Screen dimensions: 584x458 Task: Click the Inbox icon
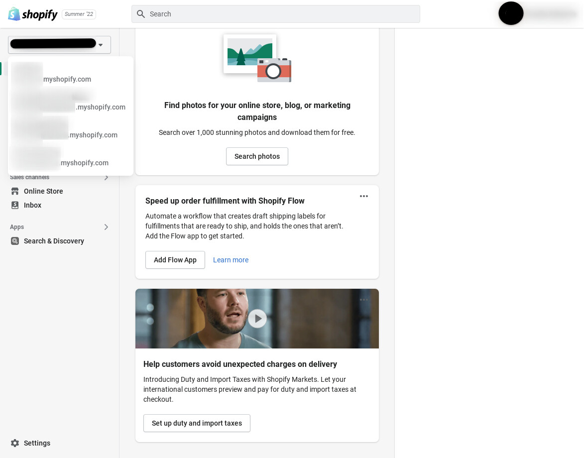15,205
